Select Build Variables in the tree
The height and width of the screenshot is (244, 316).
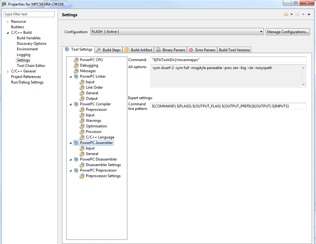[x=28, y=38]
